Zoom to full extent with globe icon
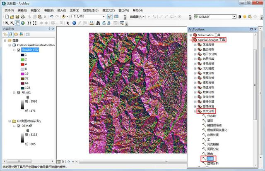Image resolution: width=265 pixels, height=171 pixels. [23, 23]
